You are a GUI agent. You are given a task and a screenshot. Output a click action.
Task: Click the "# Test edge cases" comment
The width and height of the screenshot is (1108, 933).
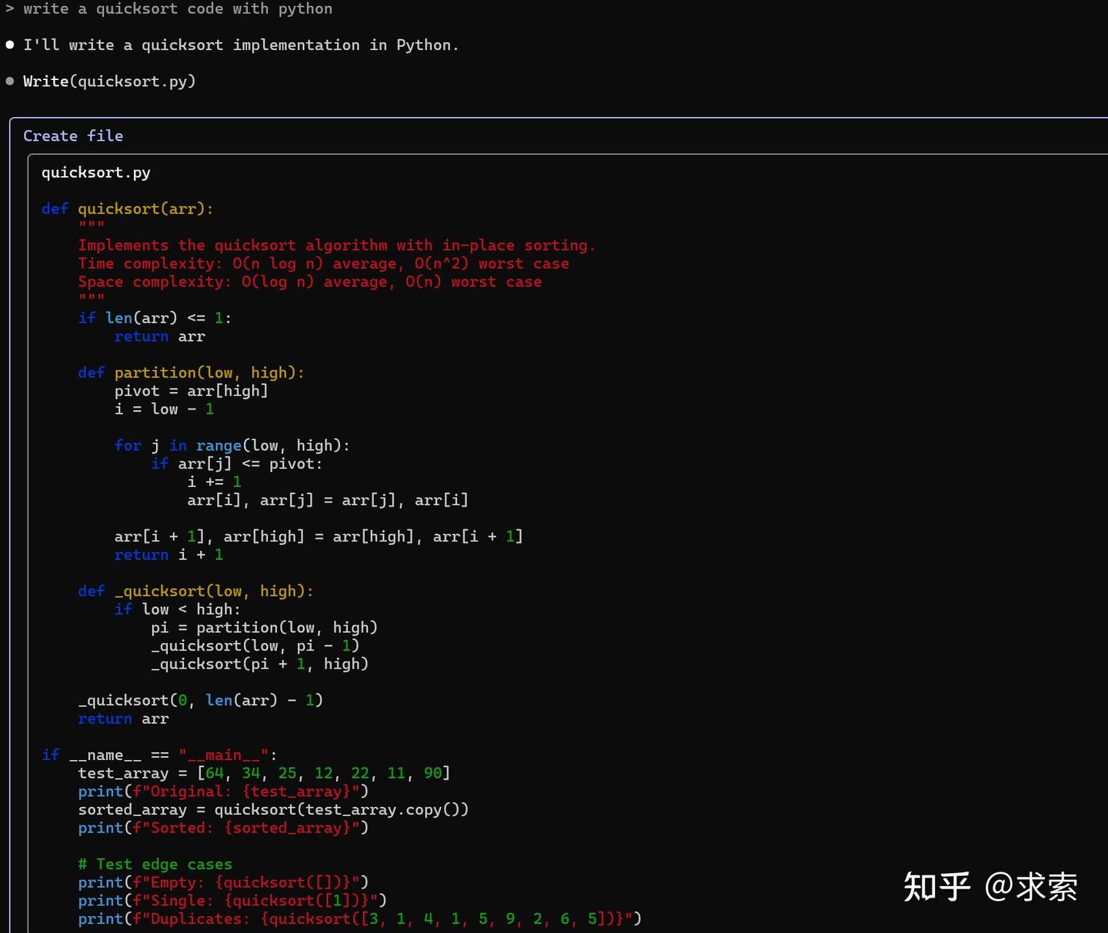pos(154,864)
